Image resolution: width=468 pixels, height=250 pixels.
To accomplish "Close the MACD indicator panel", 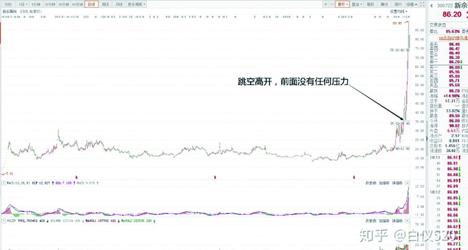I will (408, 183).
